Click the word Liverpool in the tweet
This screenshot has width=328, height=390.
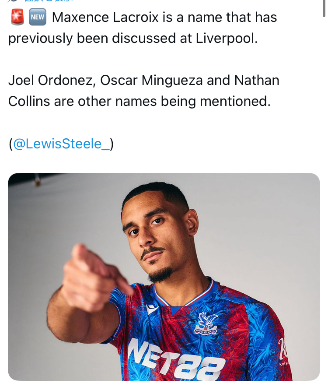225,39
